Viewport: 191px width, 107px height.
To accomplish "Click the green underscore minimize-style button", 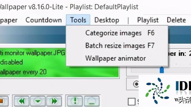I will [x=92, y=101].
